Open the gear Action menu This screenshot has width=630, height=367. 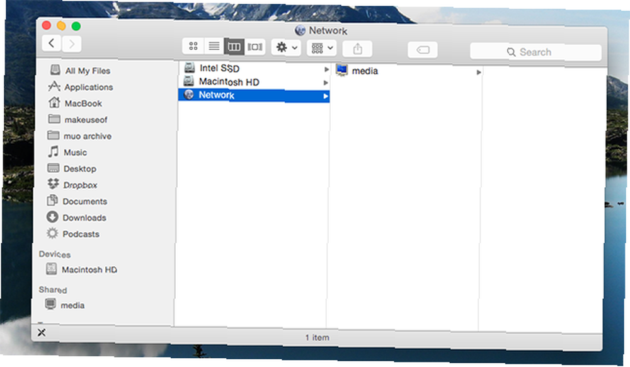286,47
